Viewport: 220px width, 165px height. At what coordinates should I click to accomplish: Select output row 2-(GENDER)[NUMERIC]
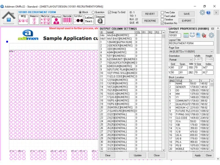pos(131,45)
